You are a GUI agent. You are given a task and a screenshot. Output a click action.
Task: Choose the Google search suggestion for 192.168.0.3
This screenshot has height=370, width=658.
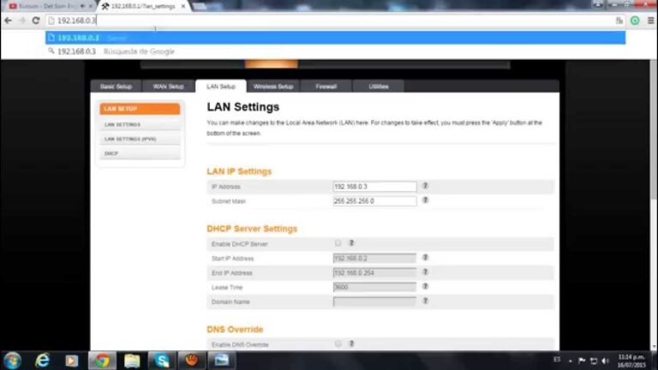coord(116,51)
